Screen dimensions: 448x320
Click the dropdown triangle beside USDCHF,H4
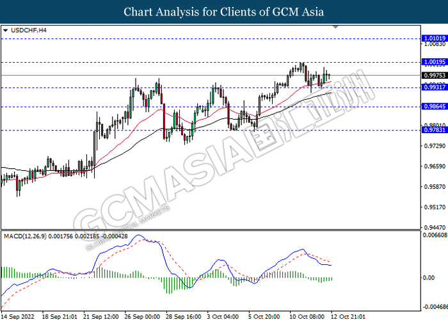(5, 30)
